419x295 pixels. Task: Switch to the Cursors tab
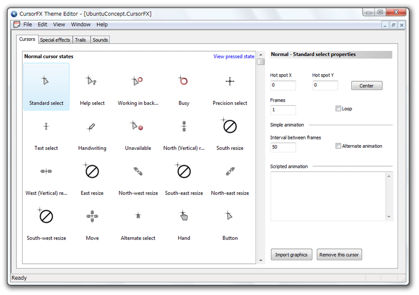tap(27, 39)
